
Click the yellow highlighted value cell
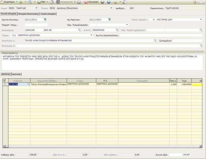pos(197,84)
